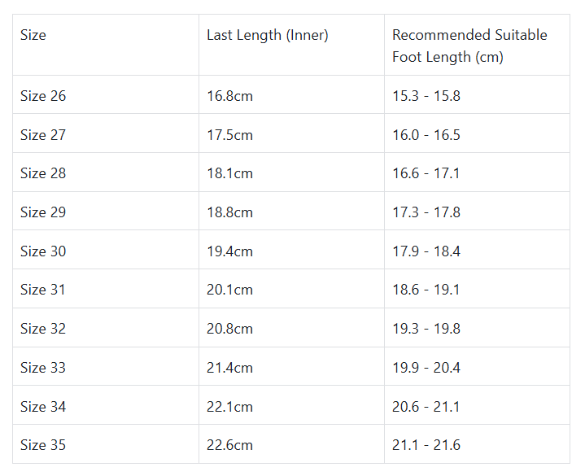This screenshot has height=476, width=585.
Task: Click the Size column header cell
Action: (x=33, y=35)
